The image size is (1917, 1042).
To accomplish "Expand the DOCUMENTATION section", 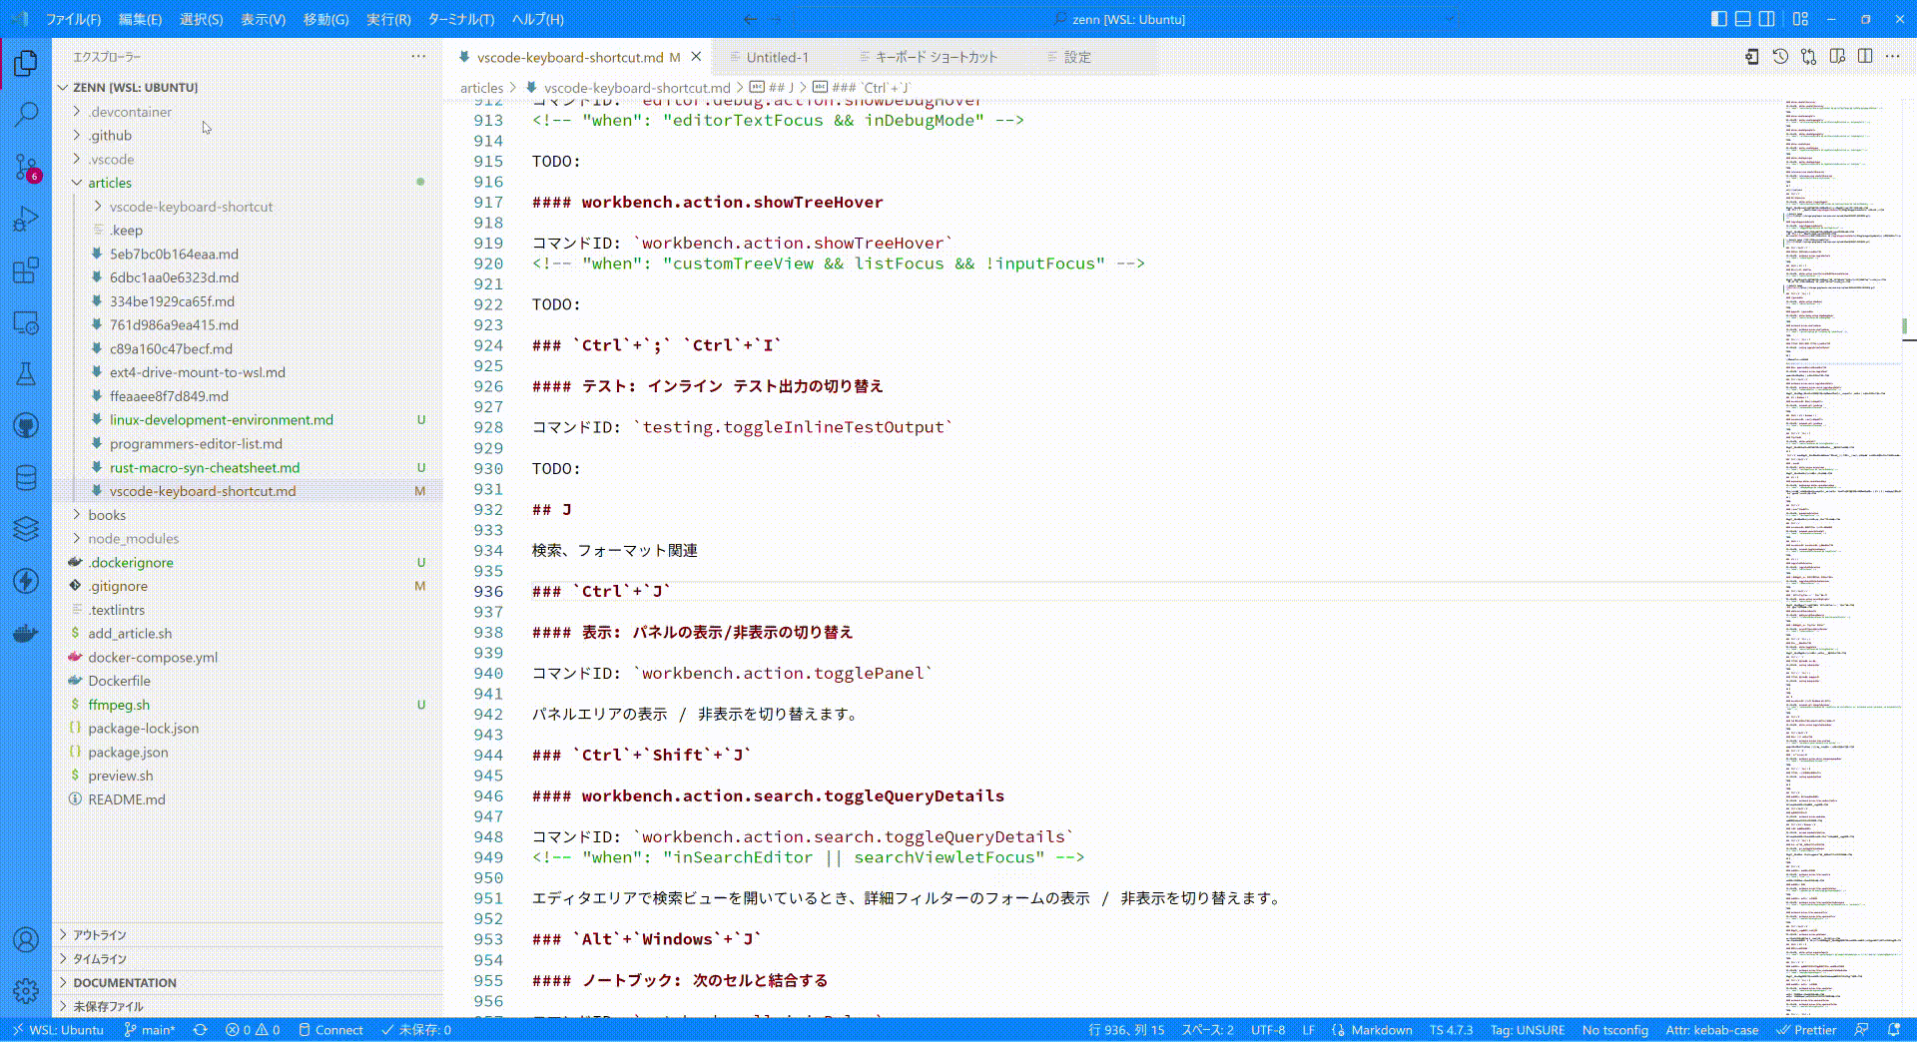I will [x=247, y=983].
